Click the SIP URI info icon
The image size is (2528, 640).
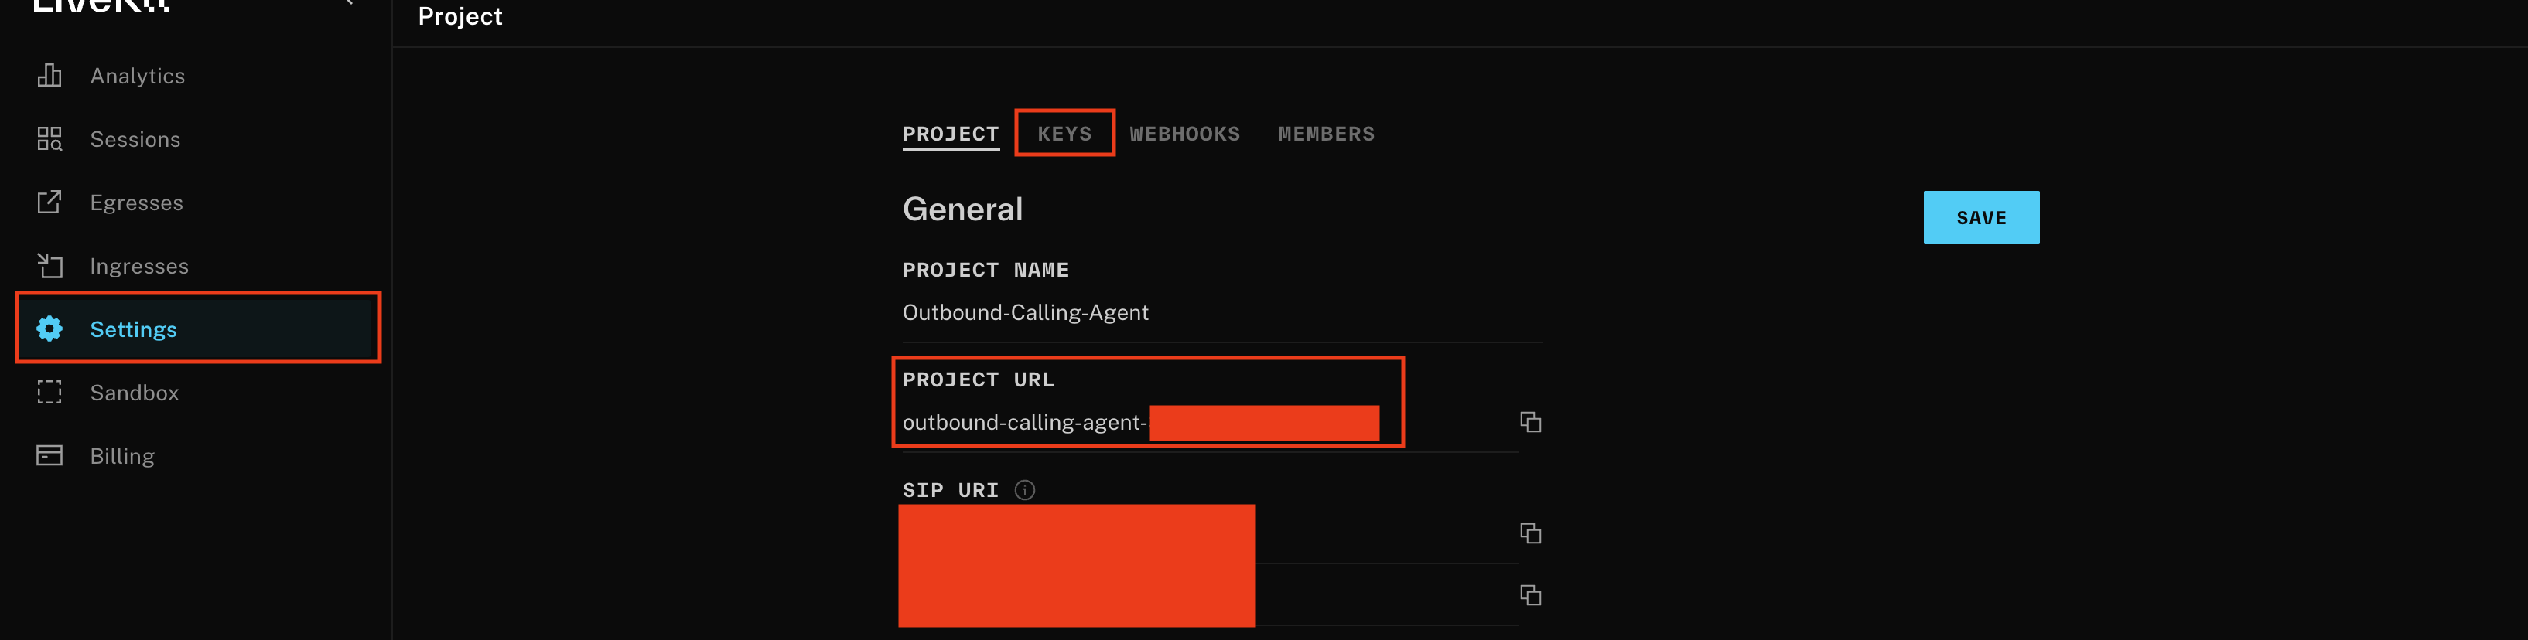tap(1023, 490)
